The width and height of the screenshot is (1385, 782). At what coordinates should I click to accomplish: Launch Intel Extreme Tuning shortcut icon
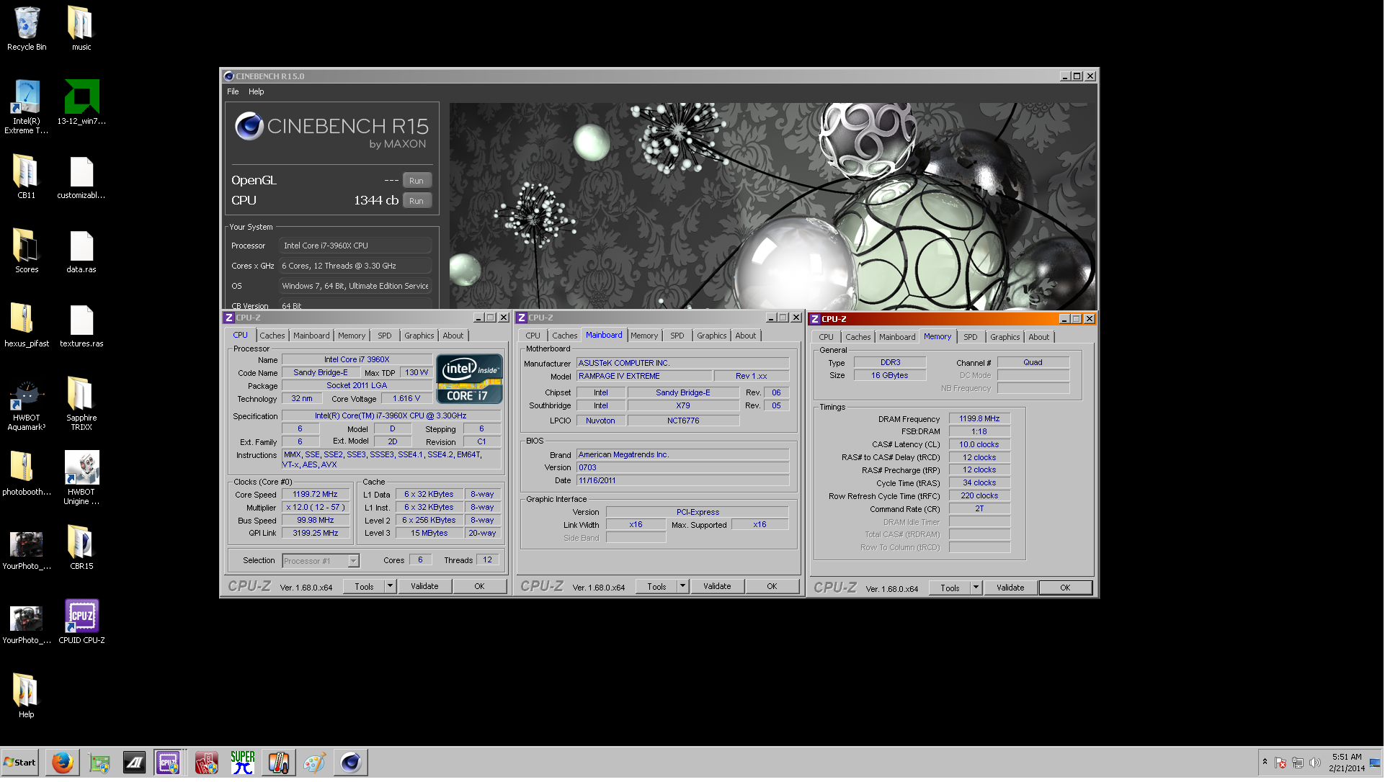[27, 107]
